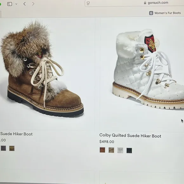Choose the rust brown Colby swatch
This screenshot has height=184, width=184.
102,150
